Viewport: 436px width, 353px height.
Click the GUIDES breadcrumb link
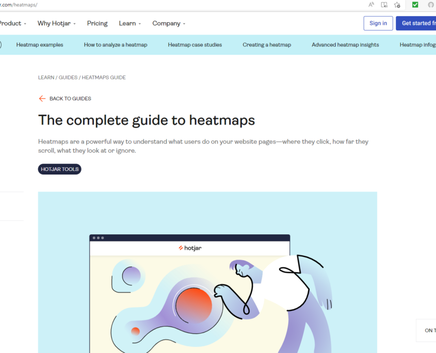click(68, 77)
